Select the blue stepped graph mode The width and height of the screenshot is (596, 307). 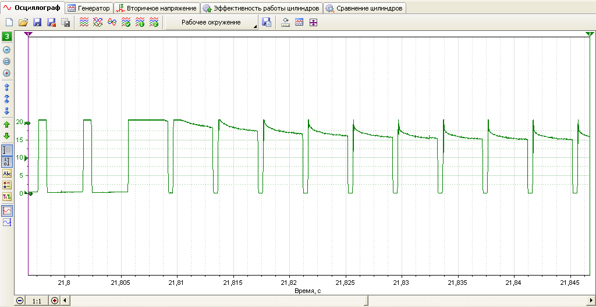(7, 222)
